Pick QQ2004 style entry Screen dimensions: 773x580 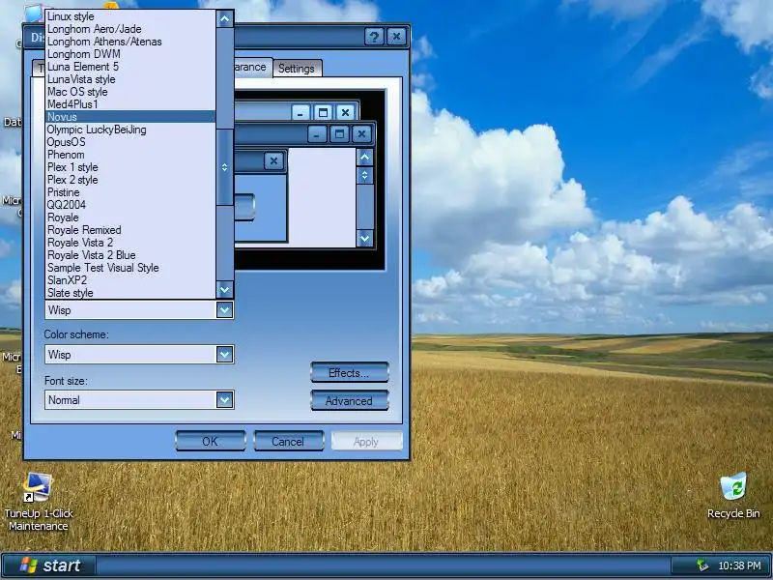(x=130, y=205)
